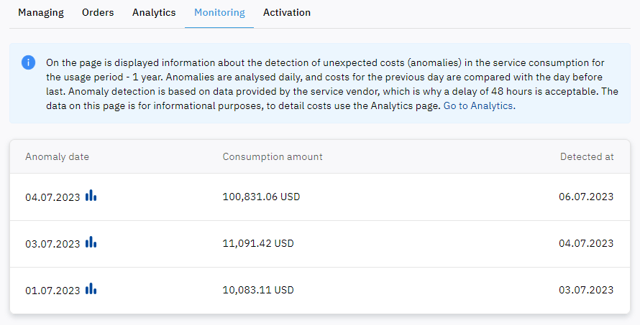Switch to the Orders tab
Viewport: 640px width, 325px height.
[x=98, y=13]
